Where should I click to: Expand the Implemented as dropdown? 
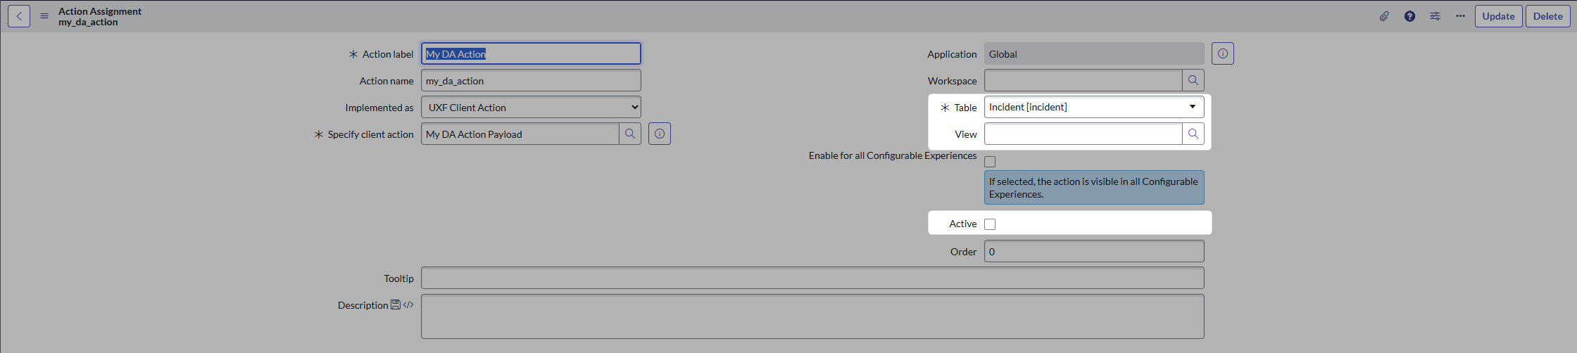531,108
